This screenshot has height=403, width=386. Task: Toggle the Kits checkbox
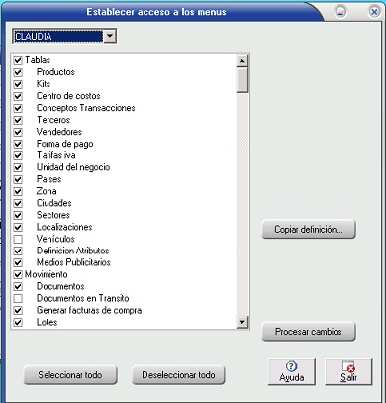18,84
